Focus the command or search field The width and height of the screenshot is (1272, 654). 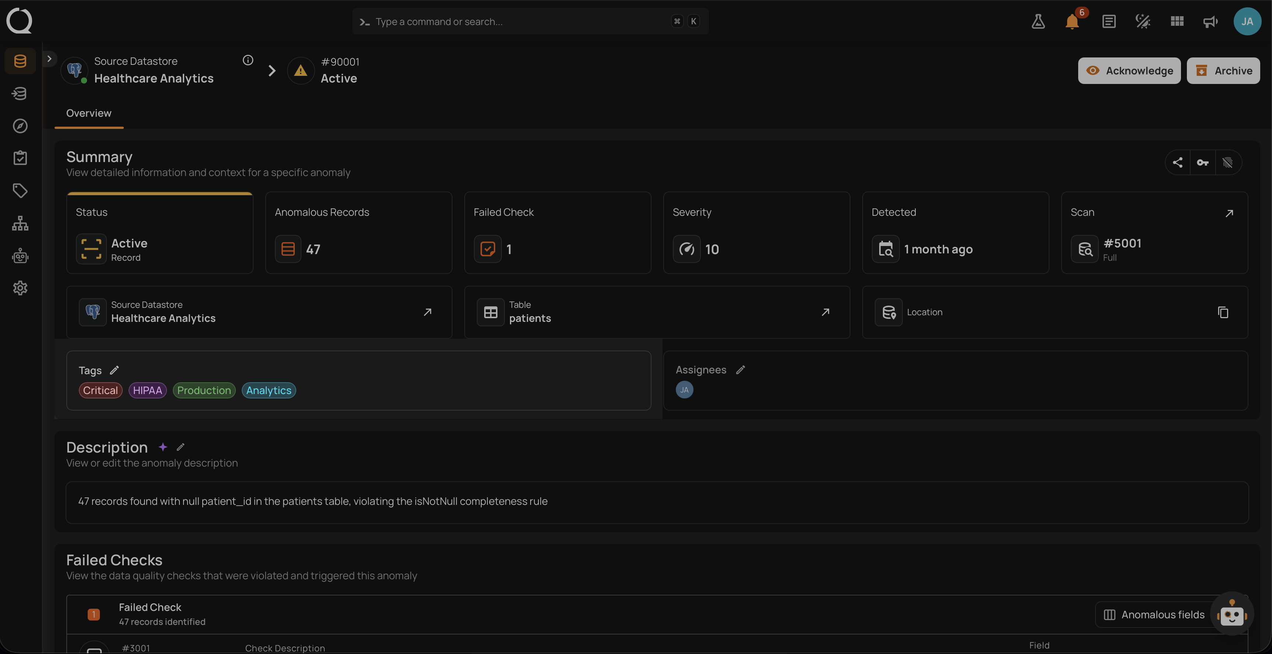(x=530, y=21)
